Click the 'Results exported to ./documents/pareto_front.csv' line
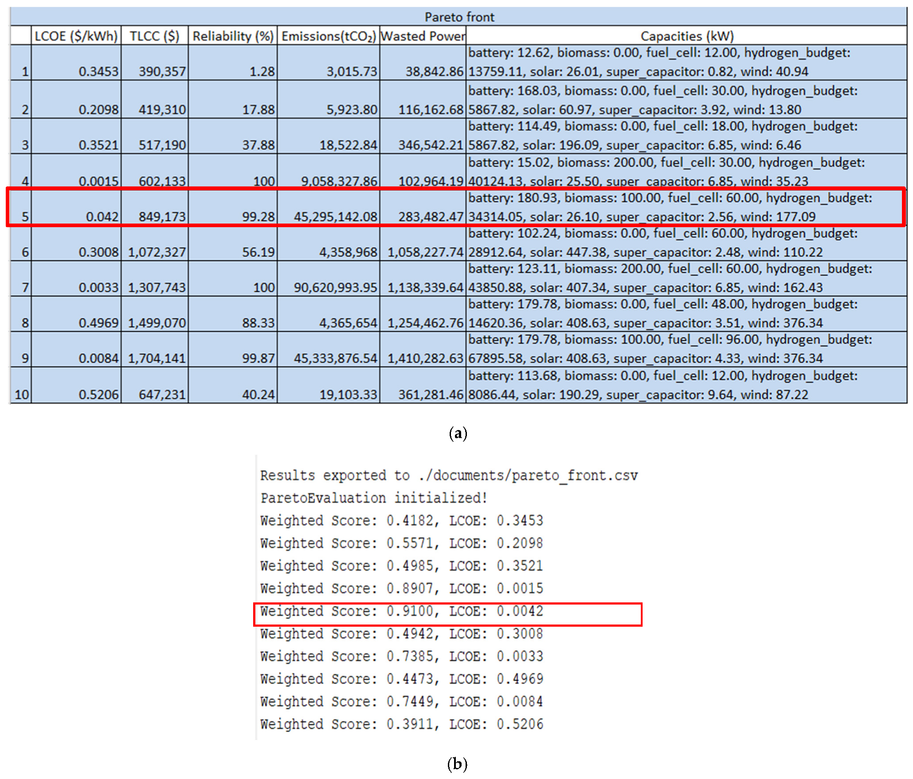Viewport: 913px width, 779px height. pos(449,476)
